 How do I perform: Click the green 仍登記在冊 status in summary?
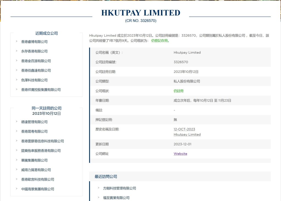click(x=160, y=41)
